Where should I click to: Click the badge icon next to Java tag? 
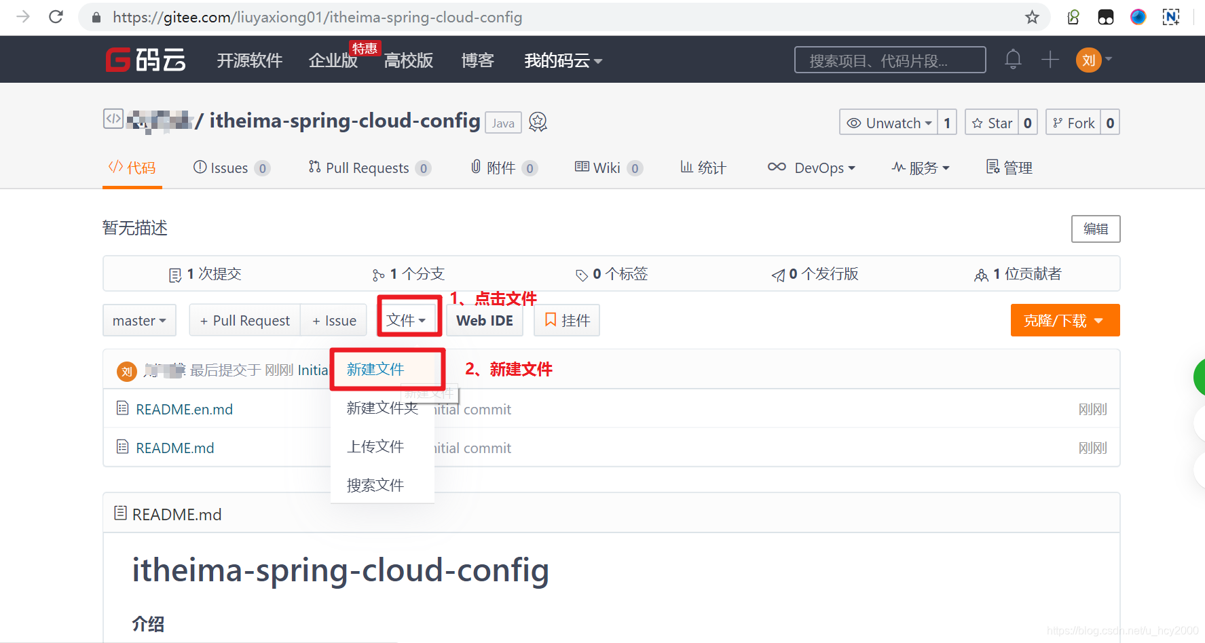point(538,122)
